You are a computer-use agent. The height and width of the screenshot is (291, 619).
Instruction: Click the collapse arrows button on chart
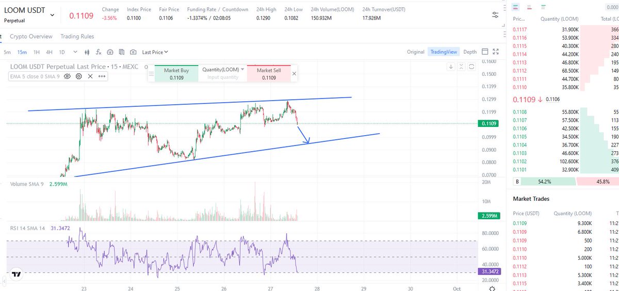click(x=462, y=67)
